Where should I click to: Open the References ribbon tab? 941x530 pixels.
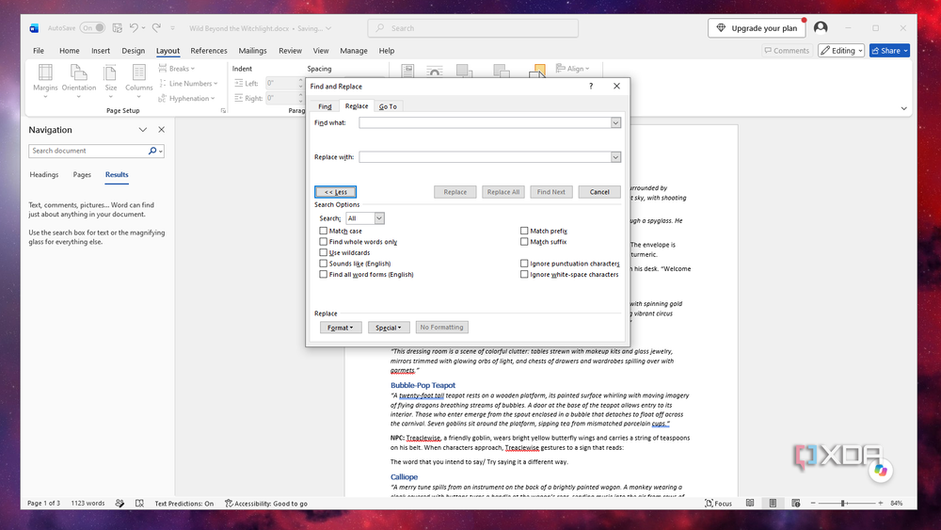pyautogui.click(x=209, y=51)
